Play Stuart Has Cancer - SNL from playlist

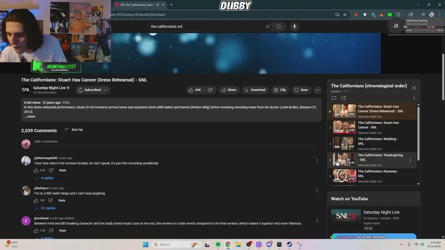372,127
